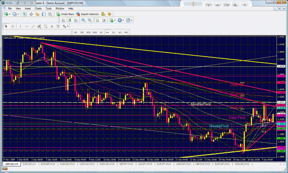
Task: Open the Window menu
Action: point(60,9)
